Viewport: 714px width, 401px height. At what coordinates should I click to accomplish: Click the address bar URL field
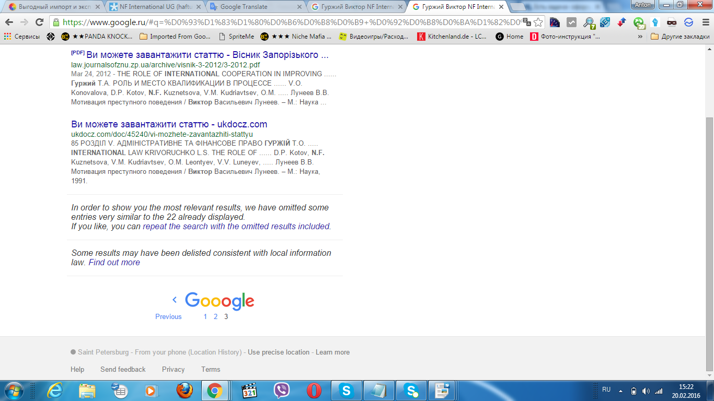(x=292, y=22)
